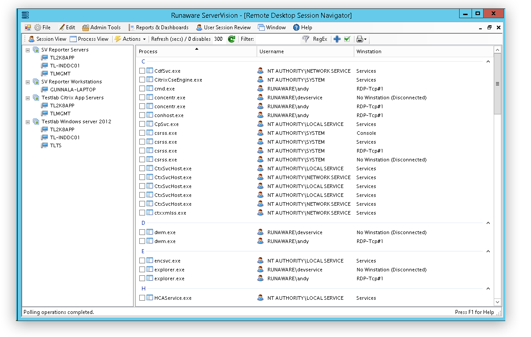Click the green checkmark toolbar icon
Viewport: 531px width, 337px height.
point(347,39)
